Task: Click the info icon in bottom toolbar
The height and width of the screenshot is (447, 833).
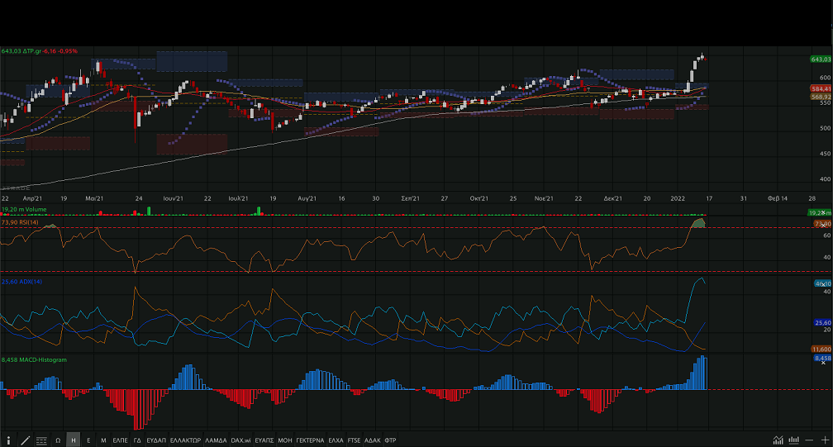Action: (x=9, y=440)
